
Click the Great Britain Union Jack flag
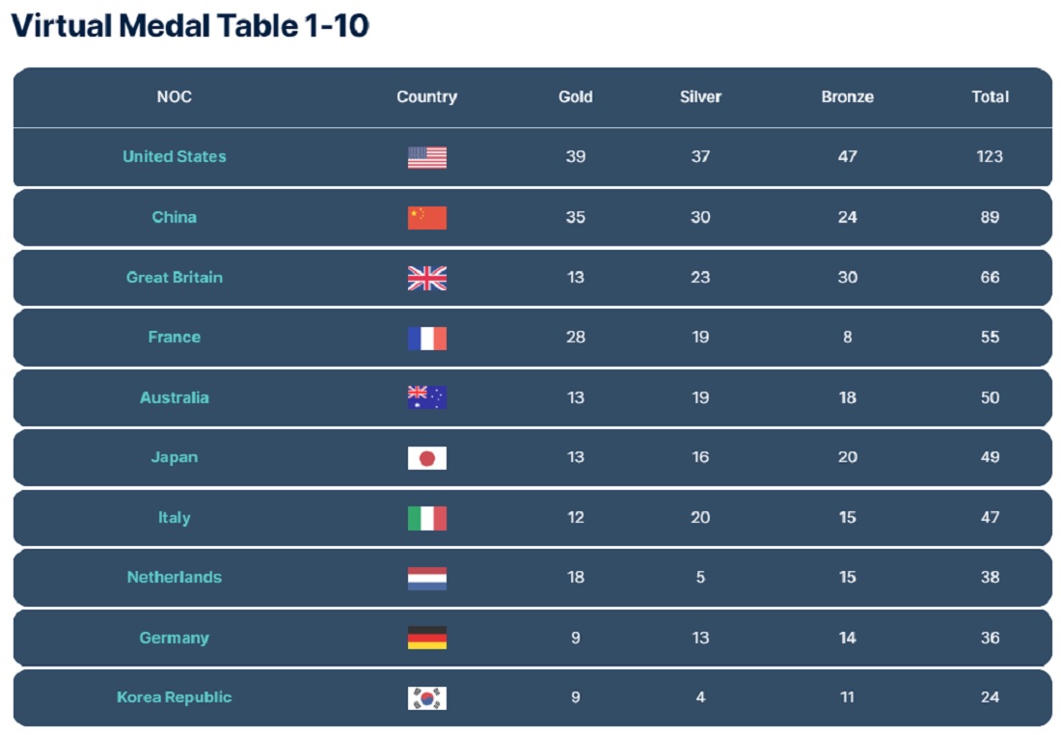427,278
